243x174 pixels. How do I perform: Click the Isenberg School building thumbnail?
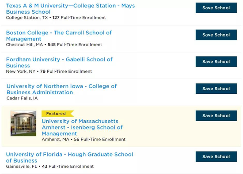tap(23, 123)
